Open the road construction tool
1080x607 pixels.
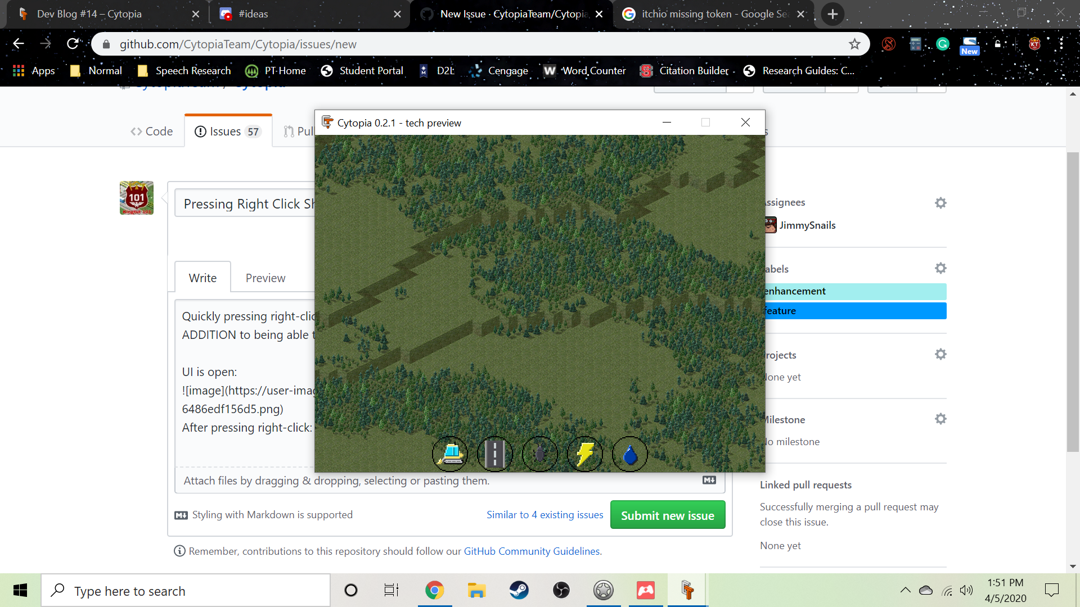coord(494,454)
